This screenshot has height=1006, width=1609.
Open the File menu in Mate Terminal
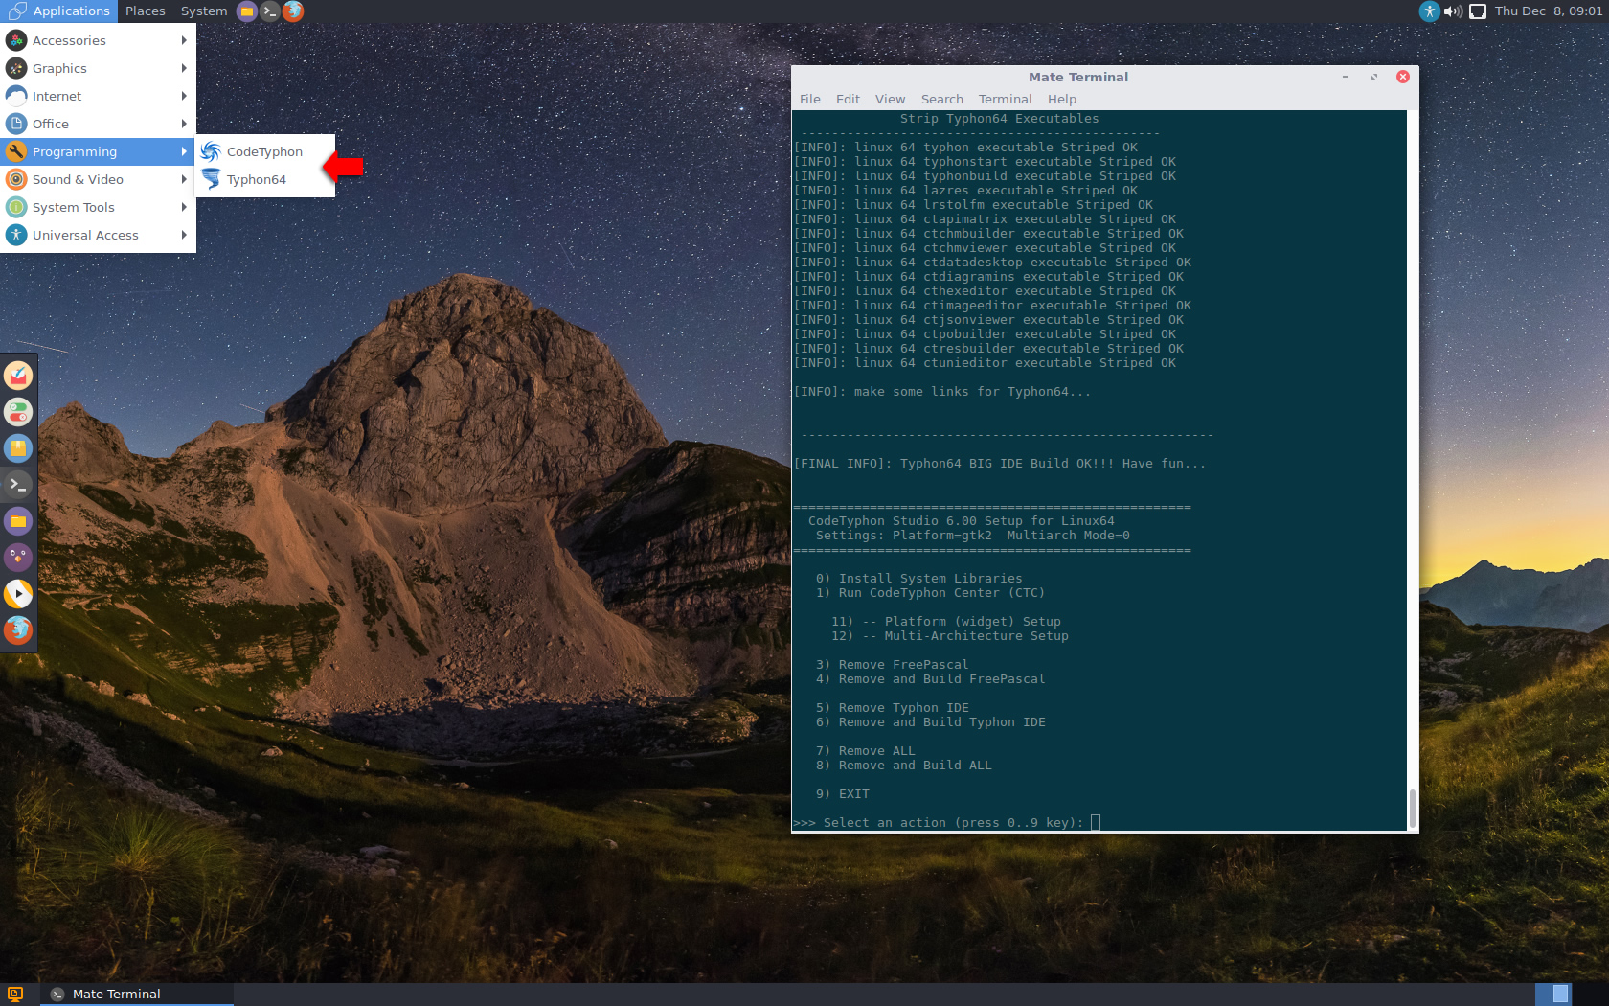(x=810, y=99)
